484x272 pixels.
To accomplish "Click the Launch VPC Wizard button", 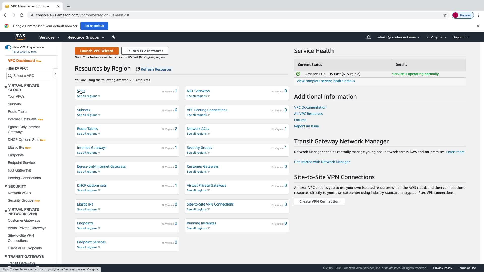I will (97, 51).
